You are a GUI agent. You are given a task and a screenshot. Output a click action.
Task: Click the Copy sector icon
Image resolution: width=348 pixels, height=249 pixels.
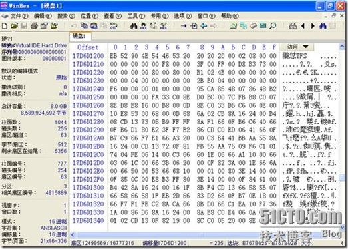click(84, 26)
